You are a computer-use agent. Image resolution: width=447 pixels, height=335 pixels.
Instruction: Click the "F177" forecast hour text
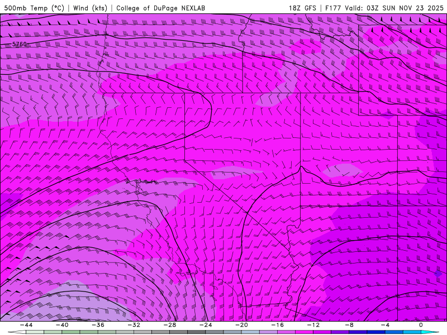click(333, 8)
